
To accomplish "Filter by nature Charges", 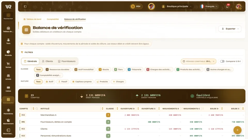I will pos(118,82).
